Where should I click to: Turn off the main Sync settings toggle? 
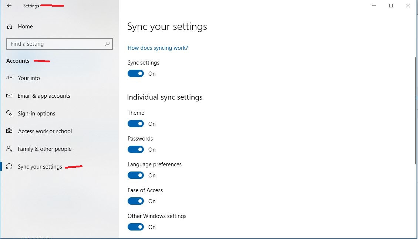tap(136, 73)
